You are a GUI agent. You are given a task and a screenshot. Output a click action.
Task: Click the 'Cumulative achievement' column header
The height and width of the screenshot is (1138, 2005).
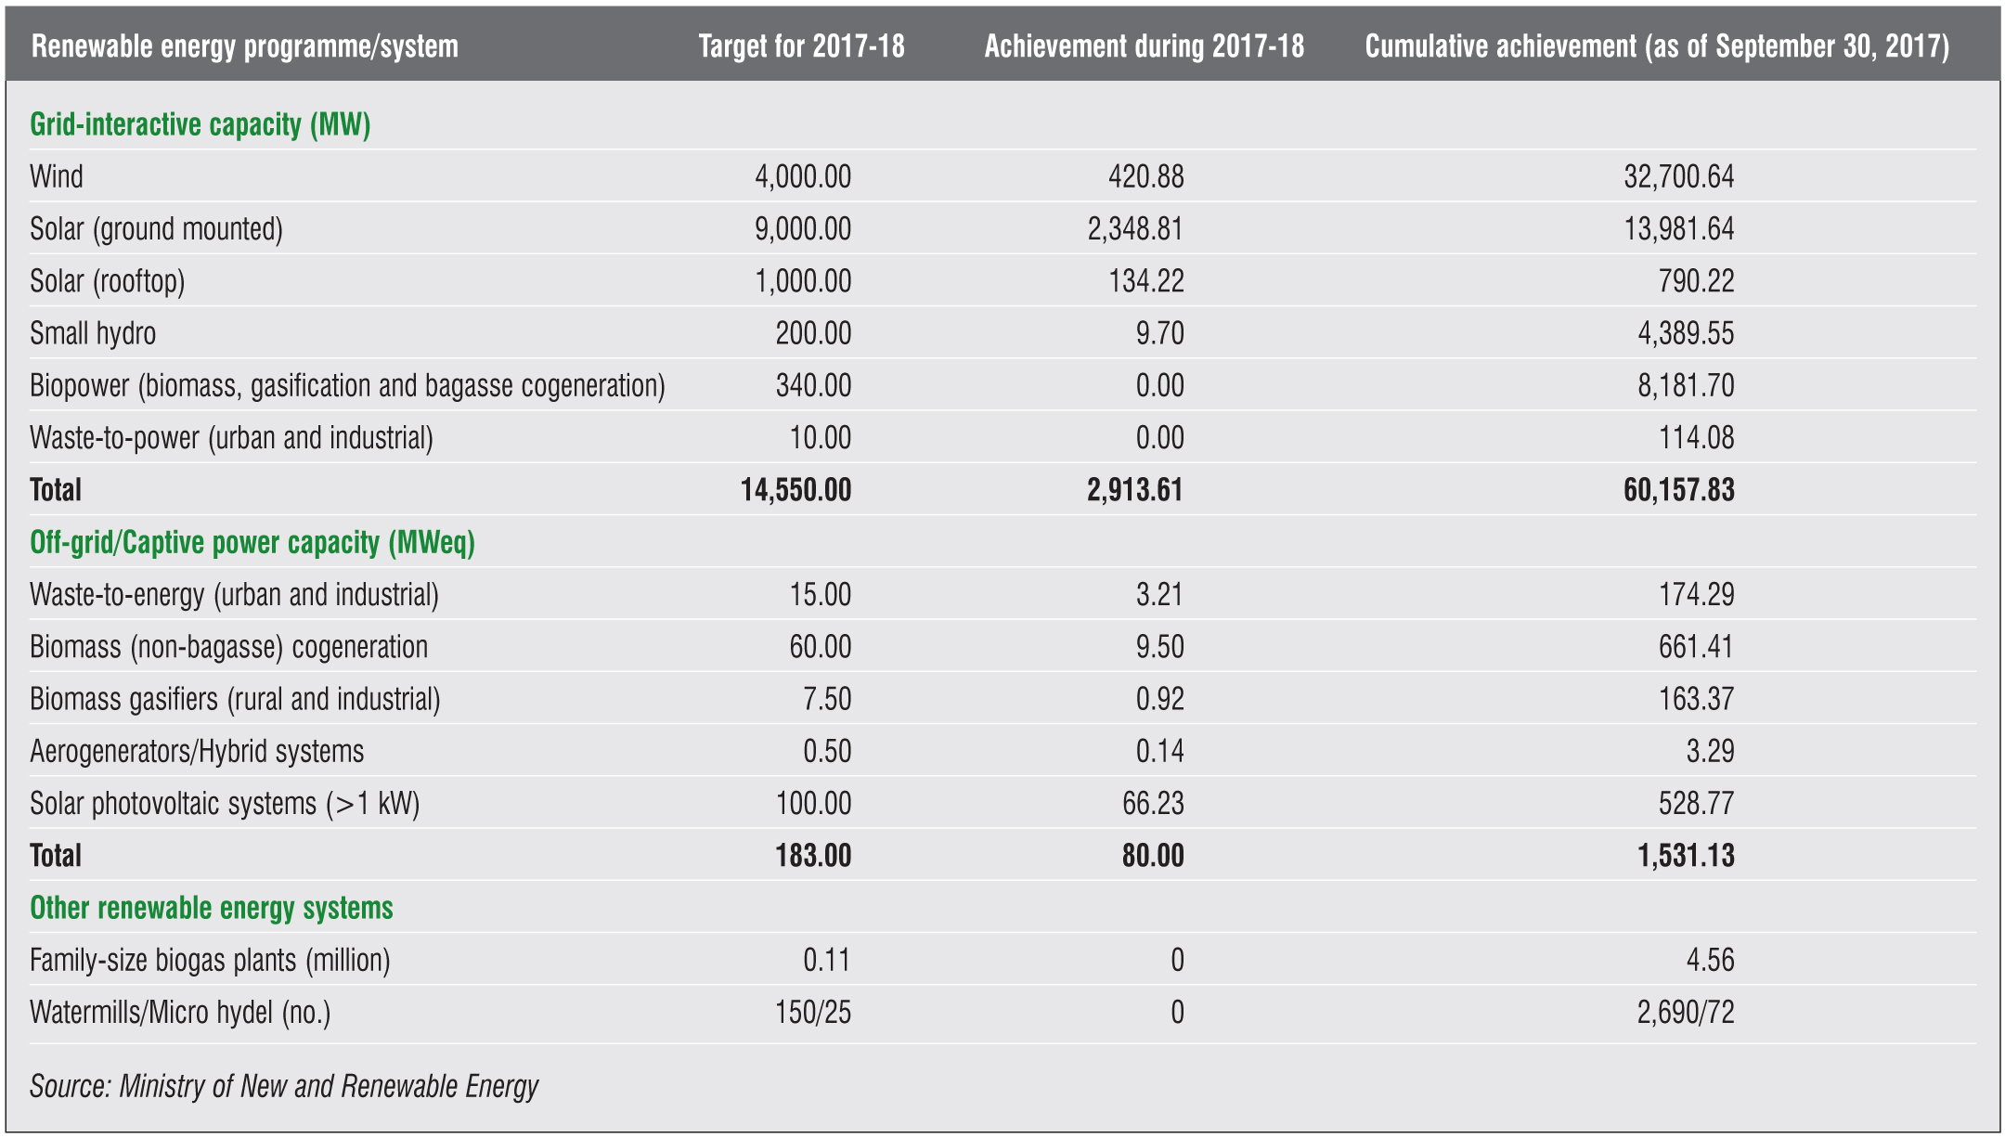point(1657,46)
